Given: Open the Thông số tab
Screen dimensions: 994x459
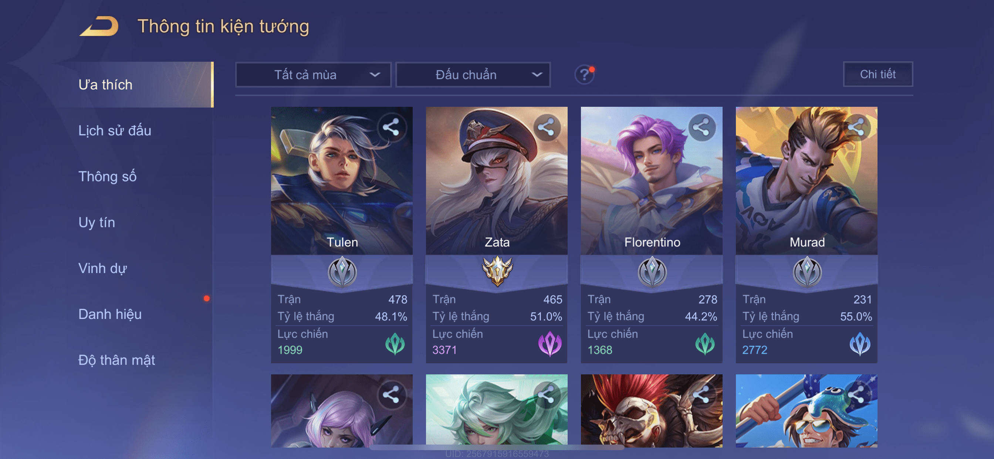Looking at the screenshot, I should [x=107, y=176].
